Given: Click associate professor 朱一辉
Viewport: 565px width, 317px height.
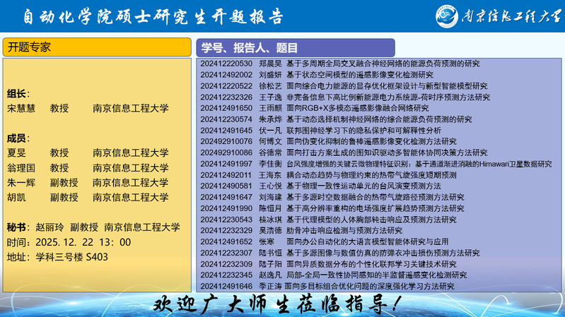Looking at the screenshot, I should point(21,183).
